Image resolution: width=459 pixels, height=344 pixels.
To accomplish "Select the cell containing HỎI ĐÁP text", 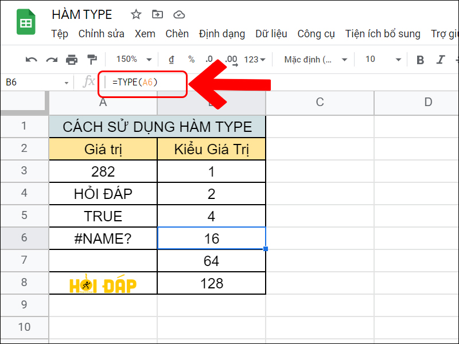I will coord(103,194).
